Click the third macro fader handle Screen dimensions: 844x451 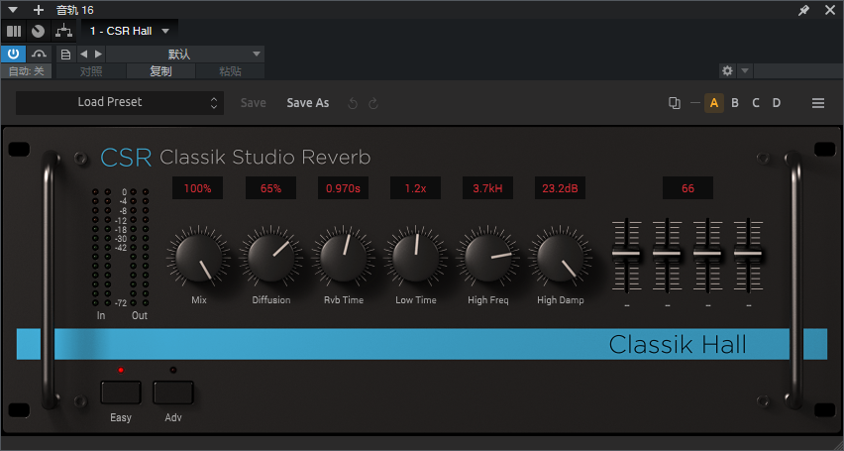pyautogui.click(x=707, y=253)
